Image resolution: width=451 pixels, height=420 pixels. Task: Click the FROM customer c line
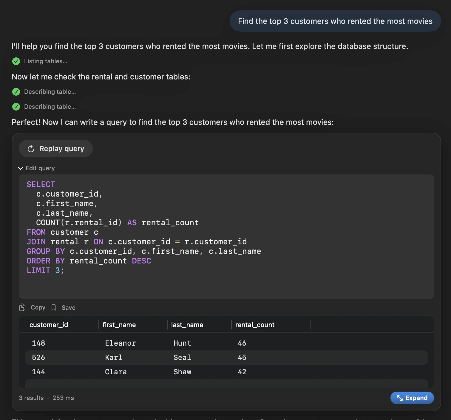62,232
